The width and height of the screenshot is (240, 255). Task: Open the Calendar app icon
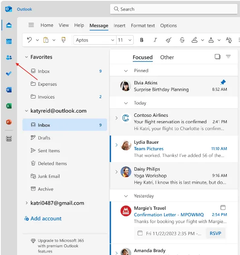coord(9,41)
